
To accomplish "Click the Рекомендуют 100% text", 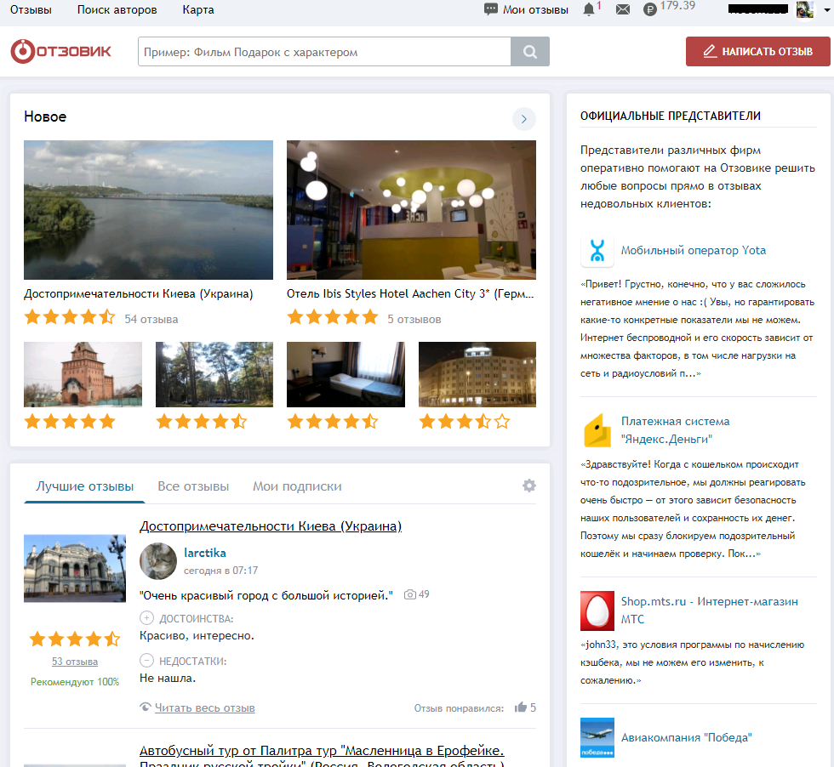I will 75,681.
